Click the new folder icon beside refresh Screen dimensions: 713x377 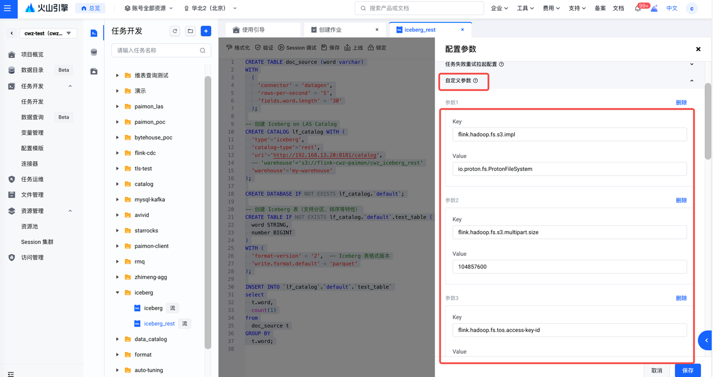tap(191, 31)
